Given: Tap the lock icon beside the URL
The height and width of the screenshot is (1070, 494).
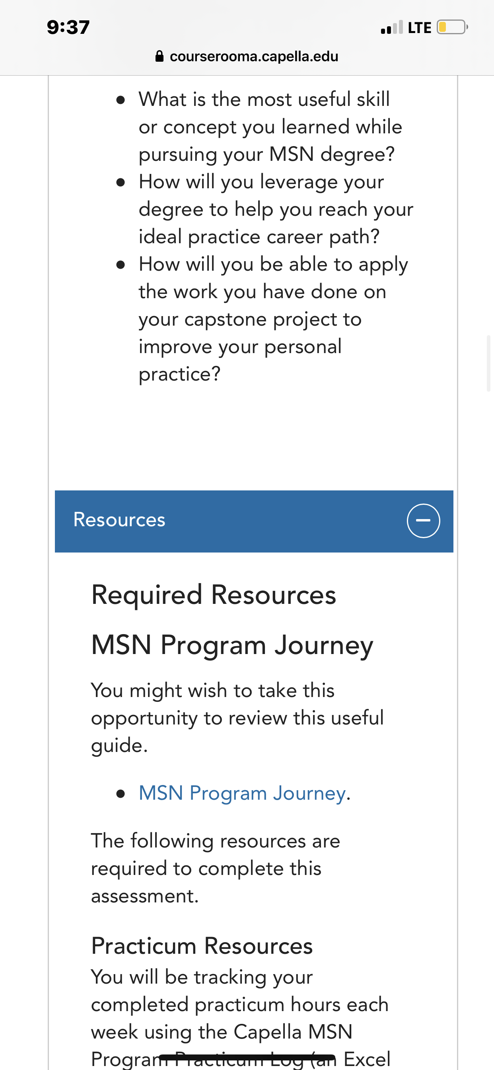Looking at the screenshot, I should tap(159, 56).
